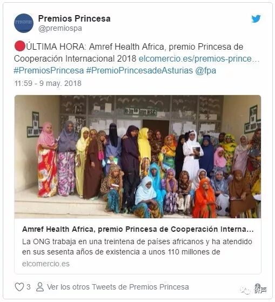The height and width of the screenshot is (302, 275).
Task: Click the La ONG trabaja card description
Action: [137, 246]
